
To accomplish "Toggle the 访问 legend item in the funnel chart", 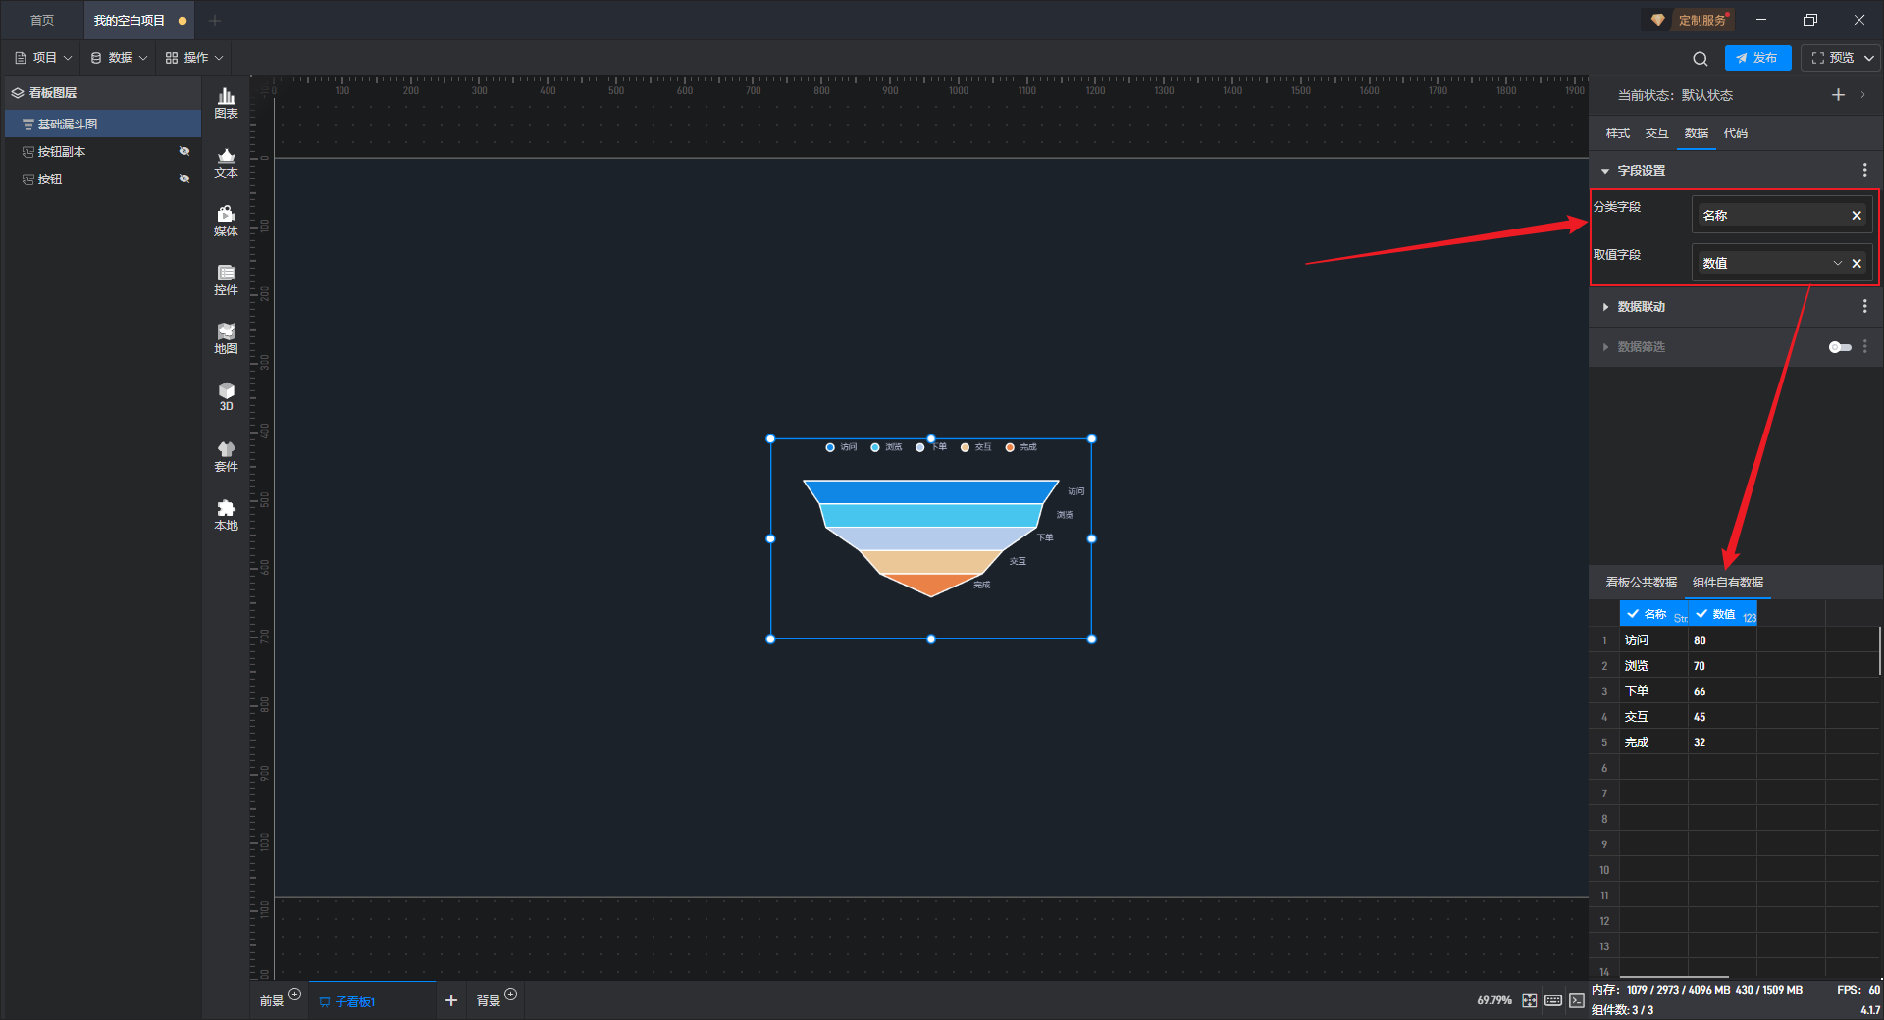I will point(841,447).
